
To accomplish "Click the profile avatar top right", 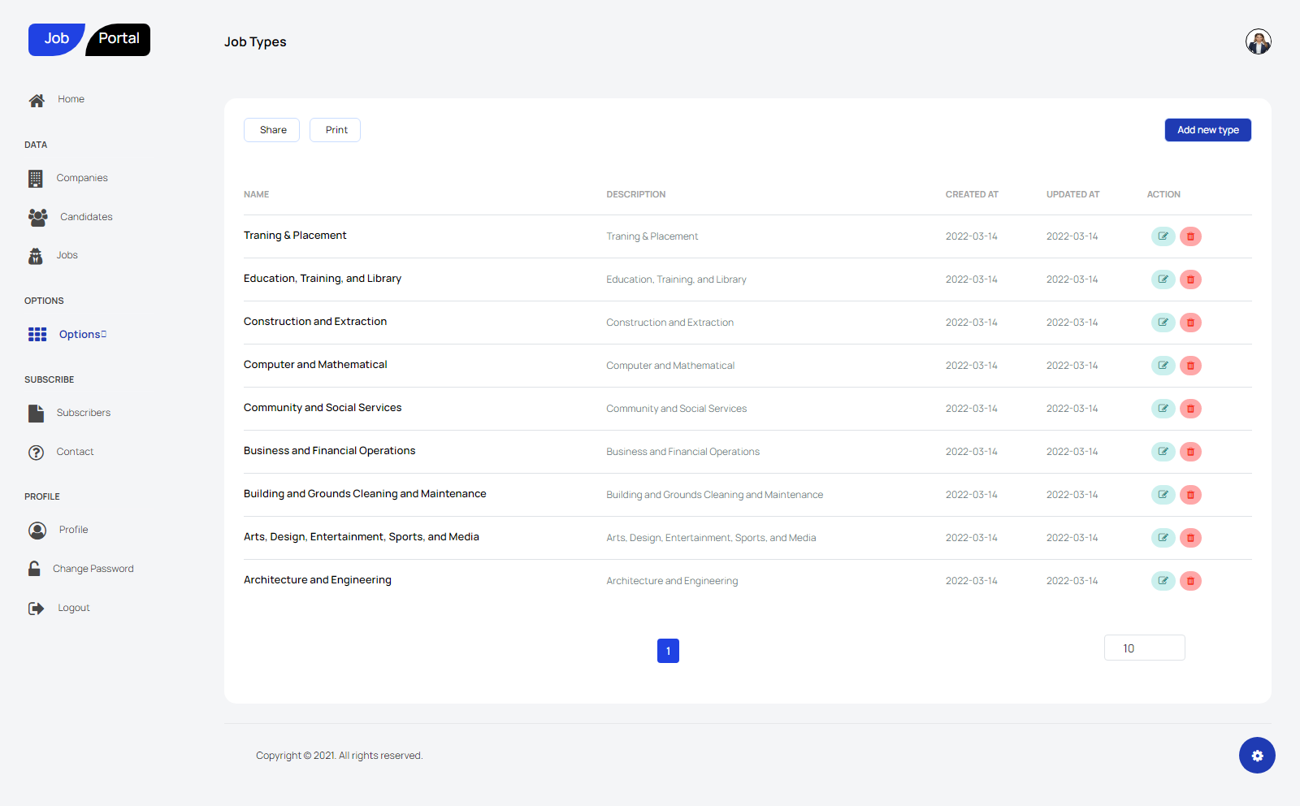I will (1258, 41).
